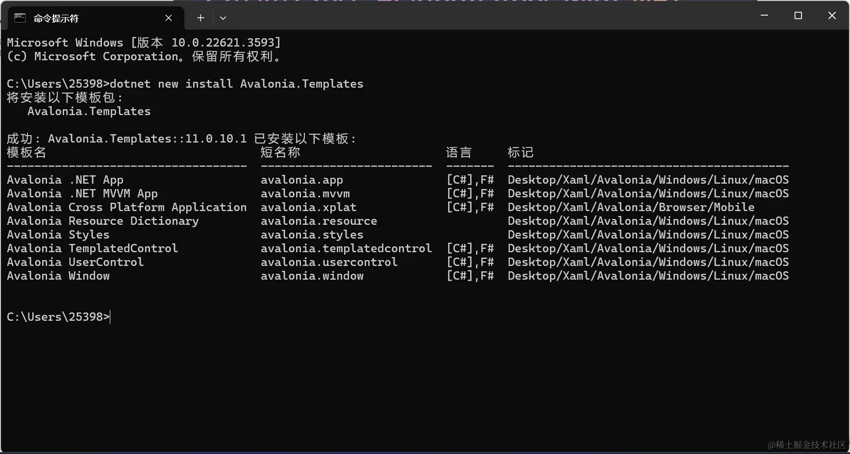Click the final C:\Users\25398> prompt line
Screen dimensions: 850x454
click(58, 317)
